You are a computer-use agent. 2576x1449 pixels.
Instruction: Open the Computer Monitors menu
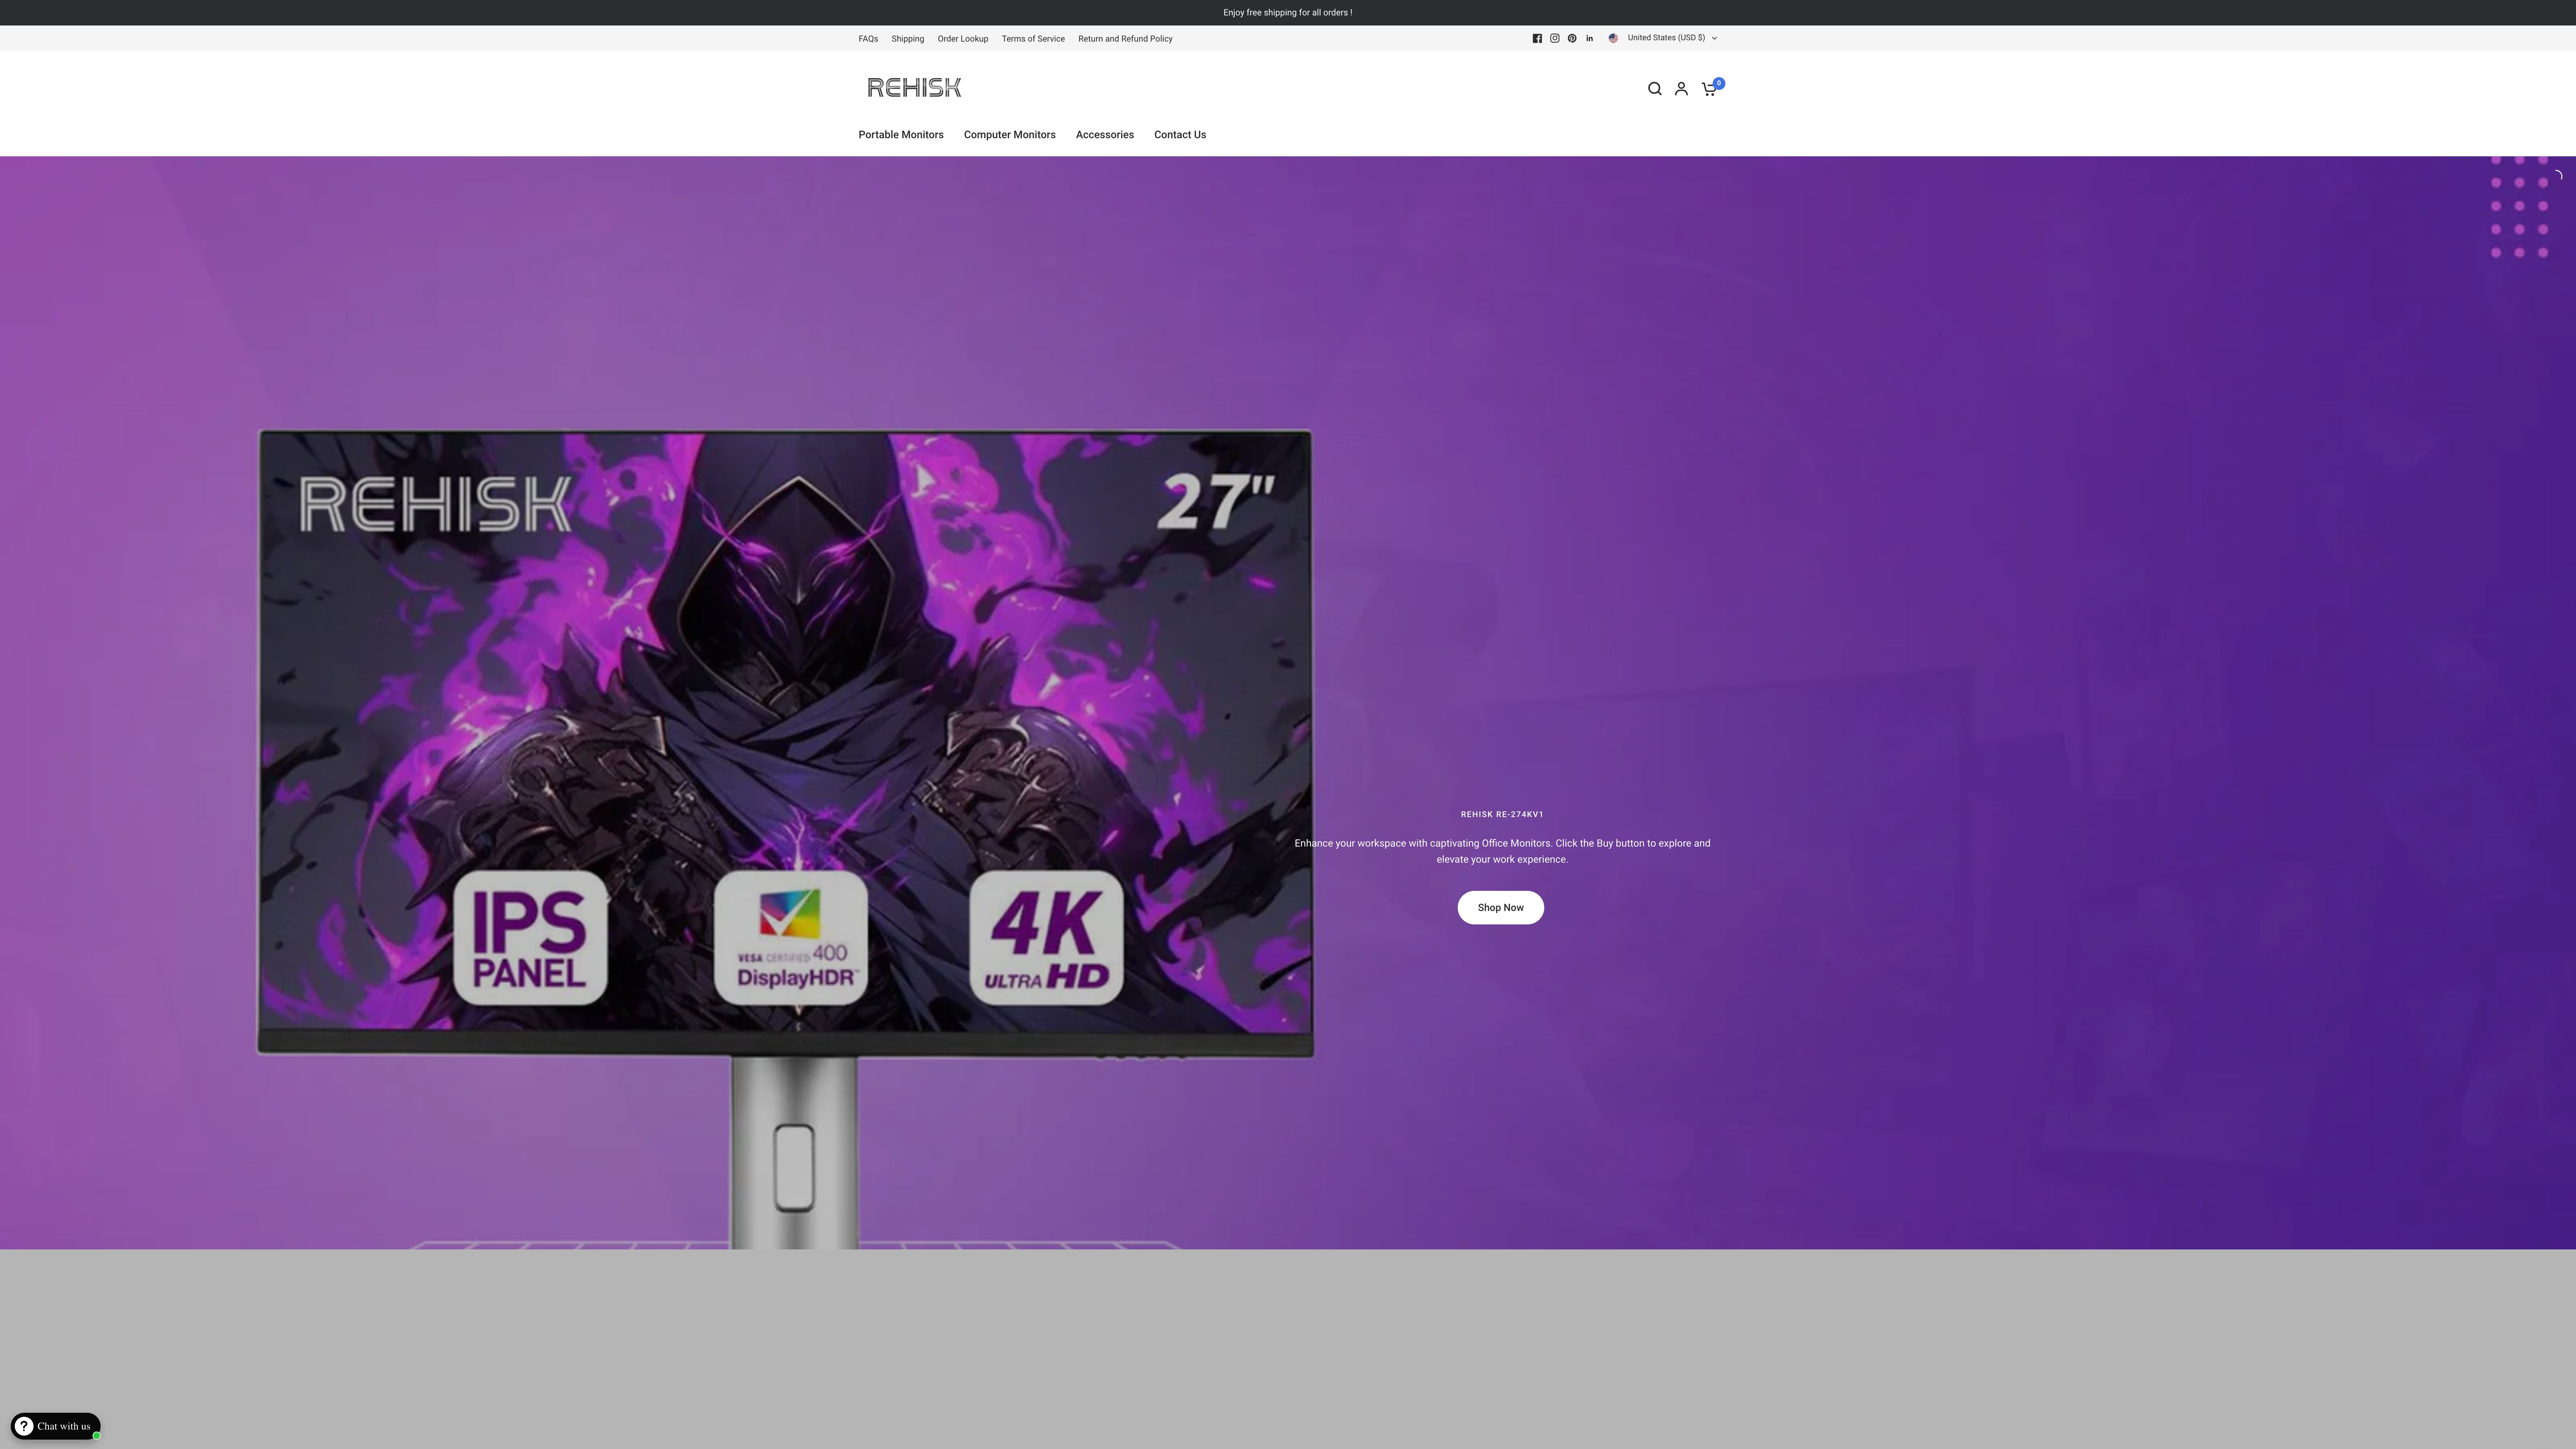click(x=1009, y=134)
